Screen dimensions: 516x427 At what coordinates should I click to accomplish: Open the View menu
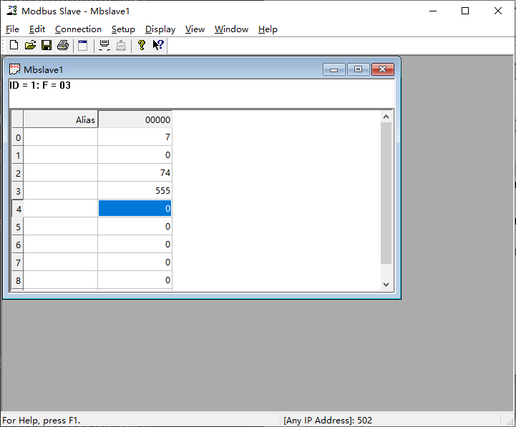(195, 29)
